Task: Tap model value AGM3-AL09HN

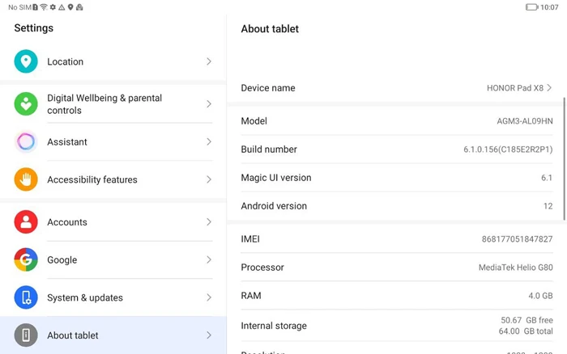Action: 525,121
